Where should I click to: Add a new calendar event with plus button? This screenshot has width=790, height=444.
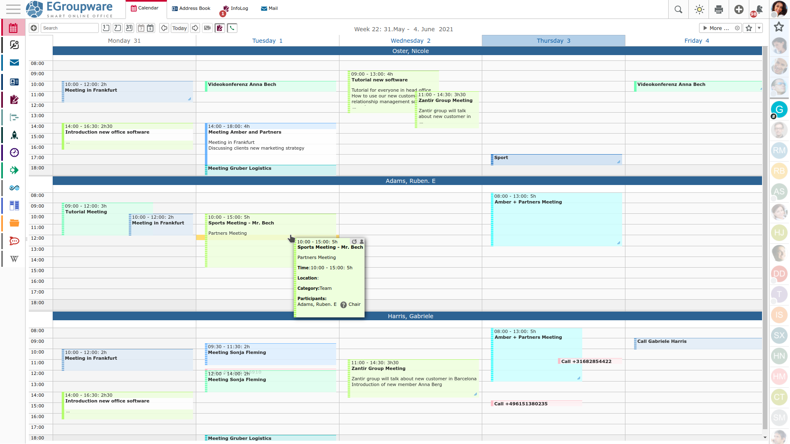pos(34,28)
